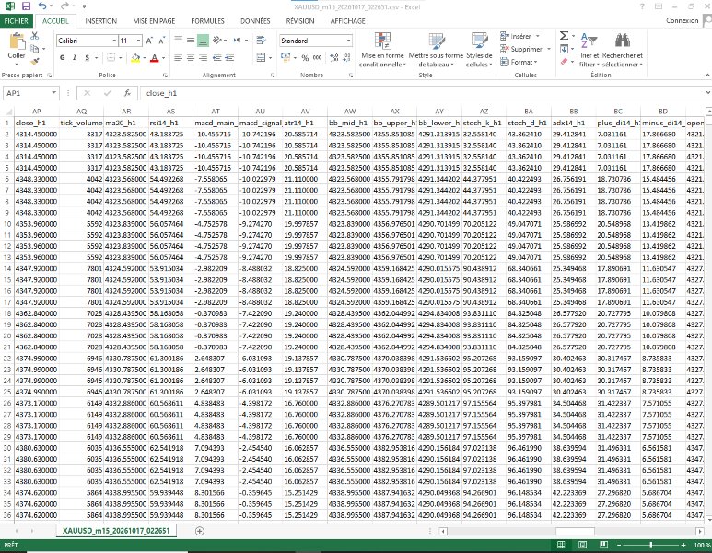This screenshot has width=712, height=553.
Task: Click the Save floppy disk icon
Action: click(x=26, y=6)
